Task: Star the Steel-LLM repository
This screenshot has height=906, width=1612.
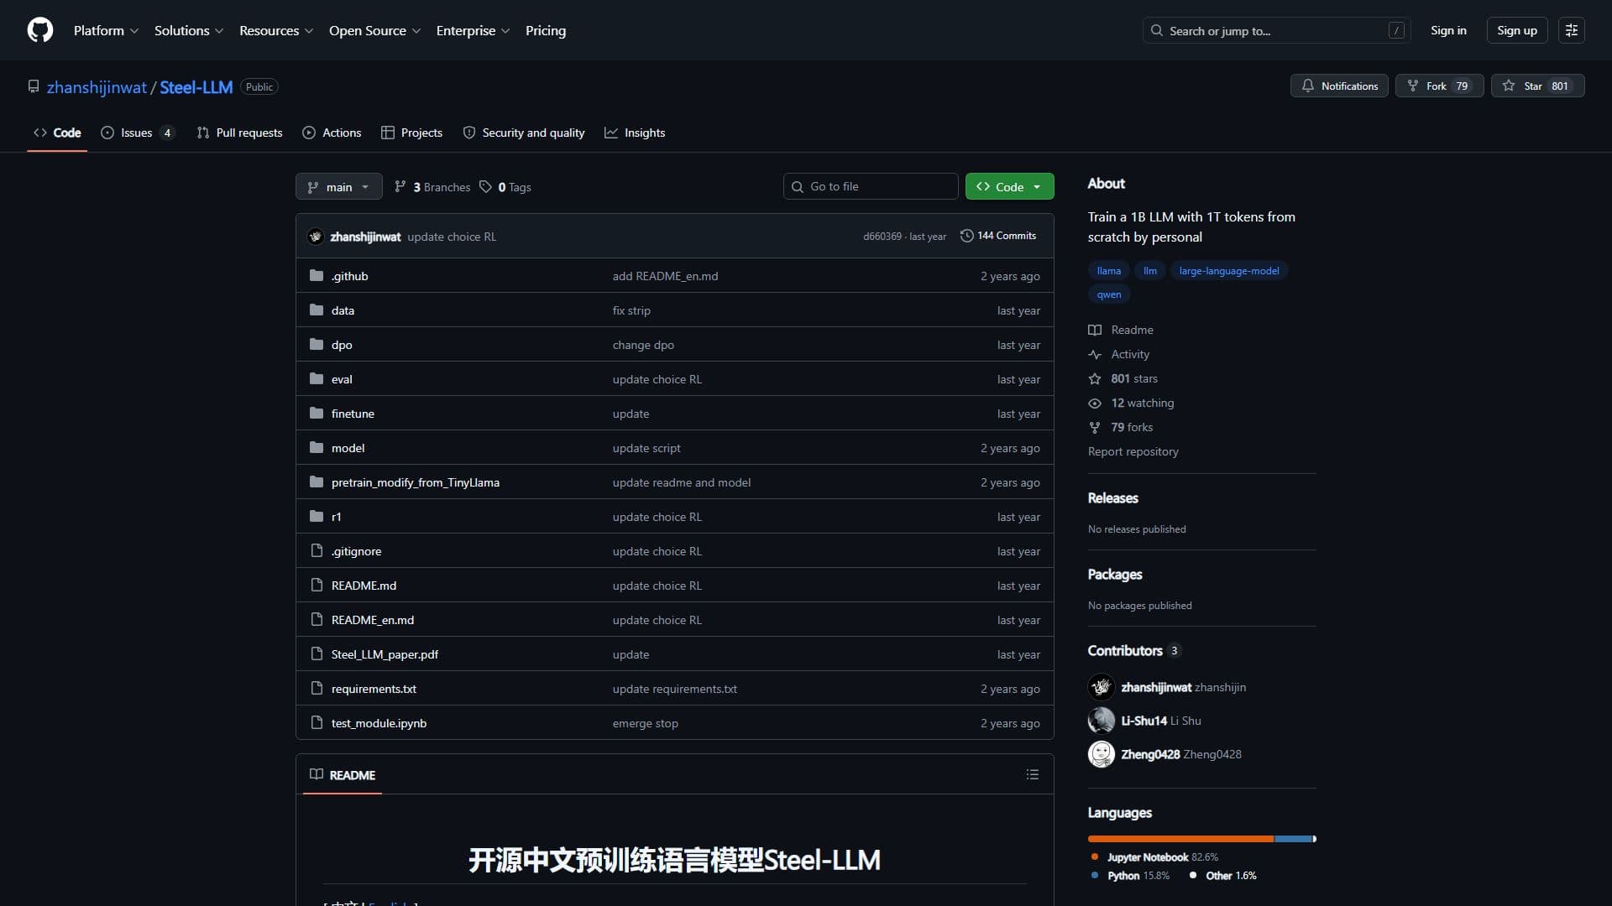Action: click(1537, 86)
